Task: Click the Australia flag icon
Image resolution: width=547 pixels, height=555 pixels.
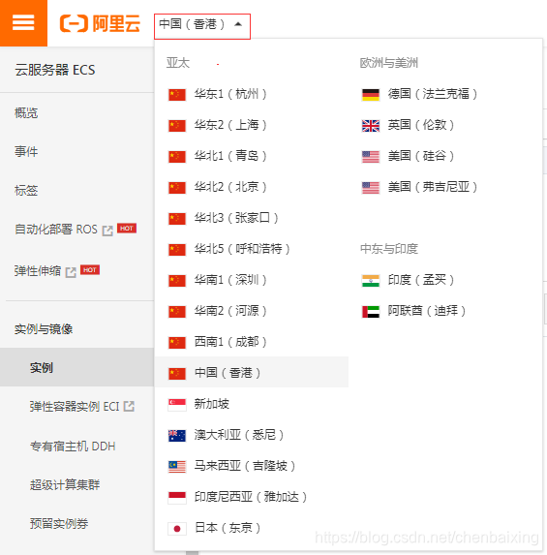Action: (x=177, y=435)
